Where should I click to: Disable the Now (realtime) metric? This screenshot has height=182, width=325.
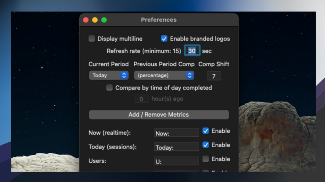tap(206, 131)
